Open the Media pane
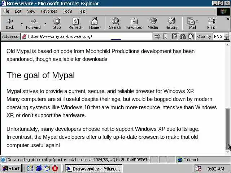This screenshot has width=231, height=173. tap(153, 23)
